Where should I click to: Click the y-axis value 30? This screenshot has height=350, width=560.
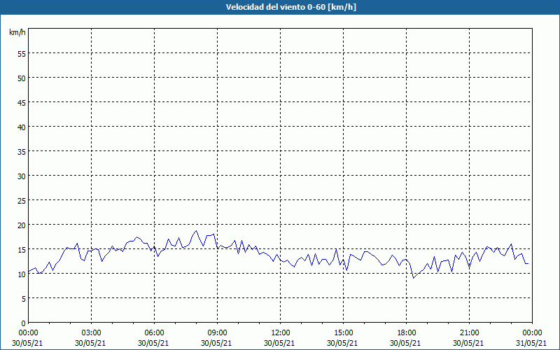pos(22,176)
